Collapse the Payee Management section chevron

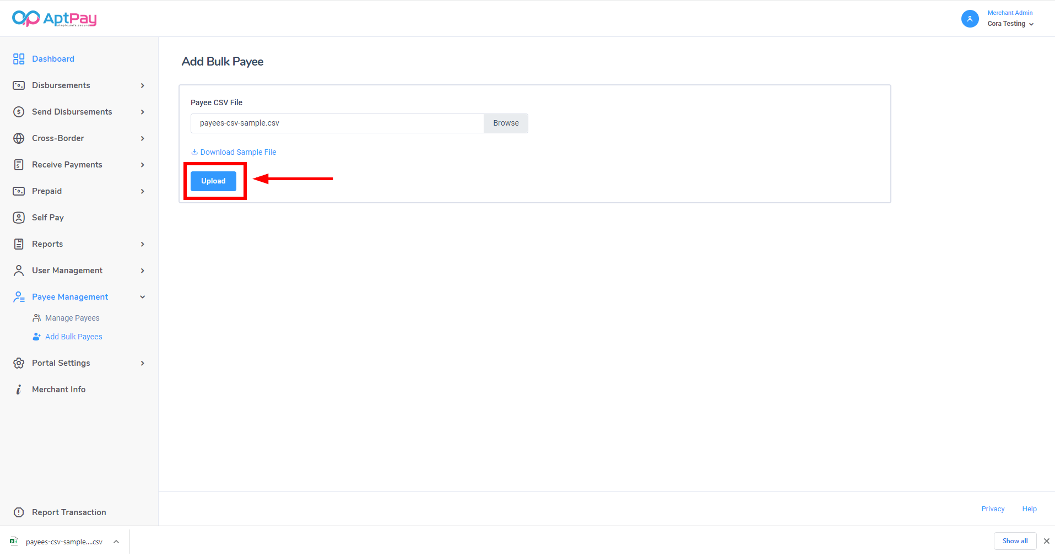tap(143, 297)
